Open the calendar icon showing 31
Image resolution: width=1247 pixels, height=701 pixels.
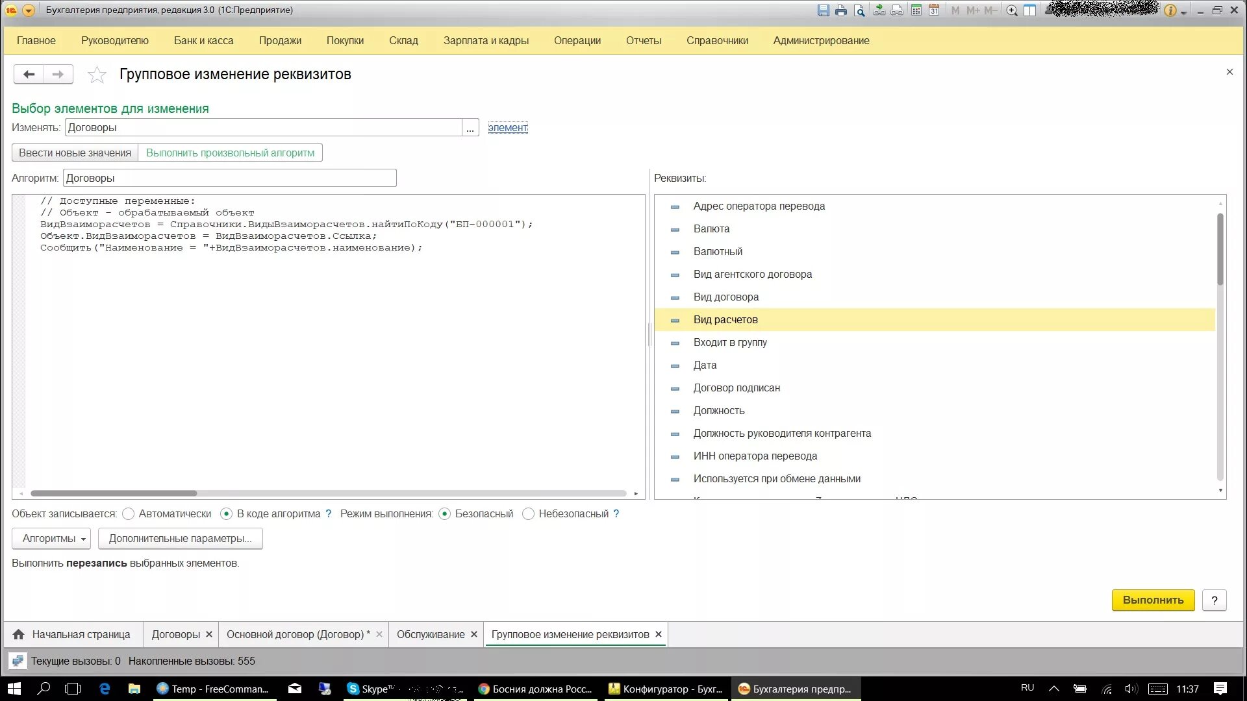click(x=934, y=10)
